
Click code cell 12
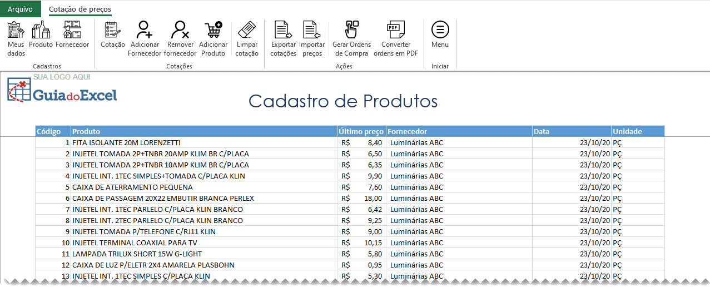[x=53, y=265]
